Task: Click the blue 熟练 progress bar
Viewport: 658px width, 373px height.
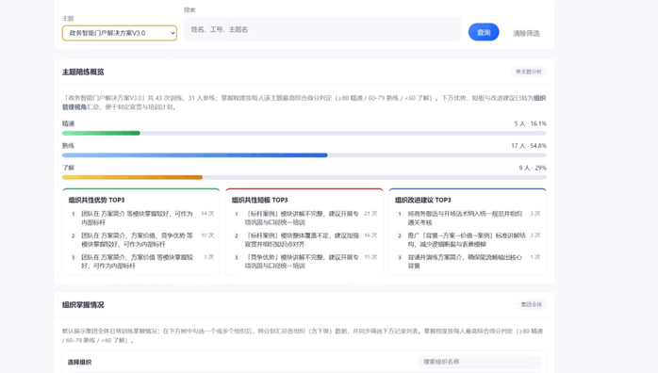Action: pos(304,155)
